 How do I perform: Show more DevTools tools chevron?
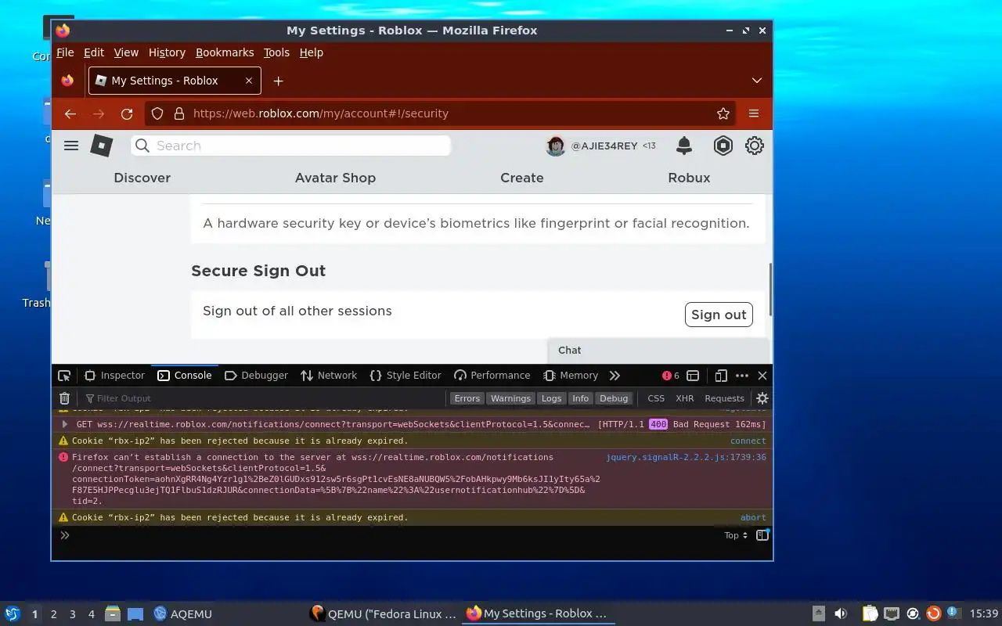pyautogui.click(x=615, y=376)
